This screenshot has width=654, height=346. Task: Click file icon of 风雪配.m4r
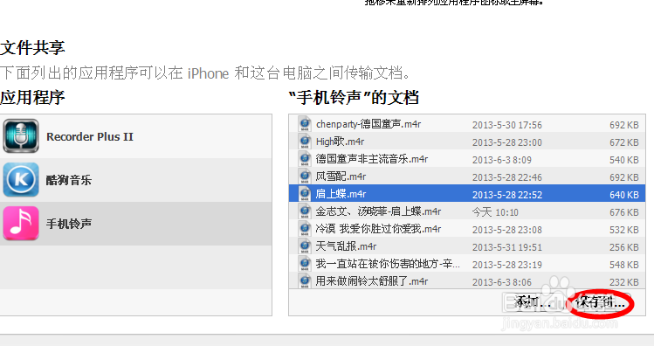point(305,176)
